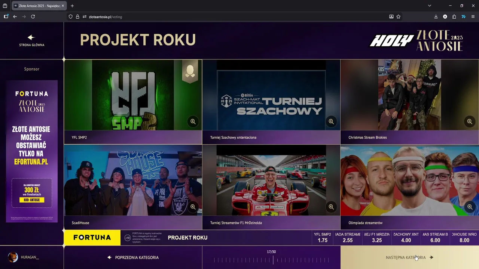Magnify the Olimpiada streamerów thumbnail

click(x=470, y=207)
